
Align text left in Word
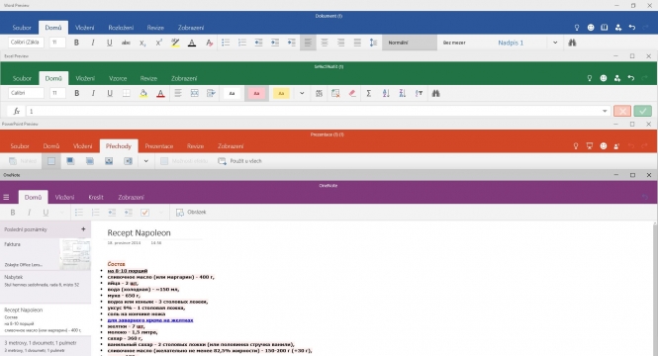click(308, 43)
